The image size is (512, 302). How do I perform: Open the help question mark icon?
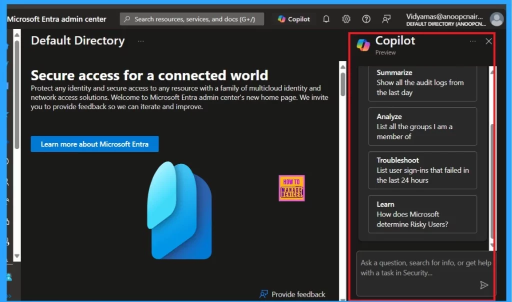(x=366, y=19)
